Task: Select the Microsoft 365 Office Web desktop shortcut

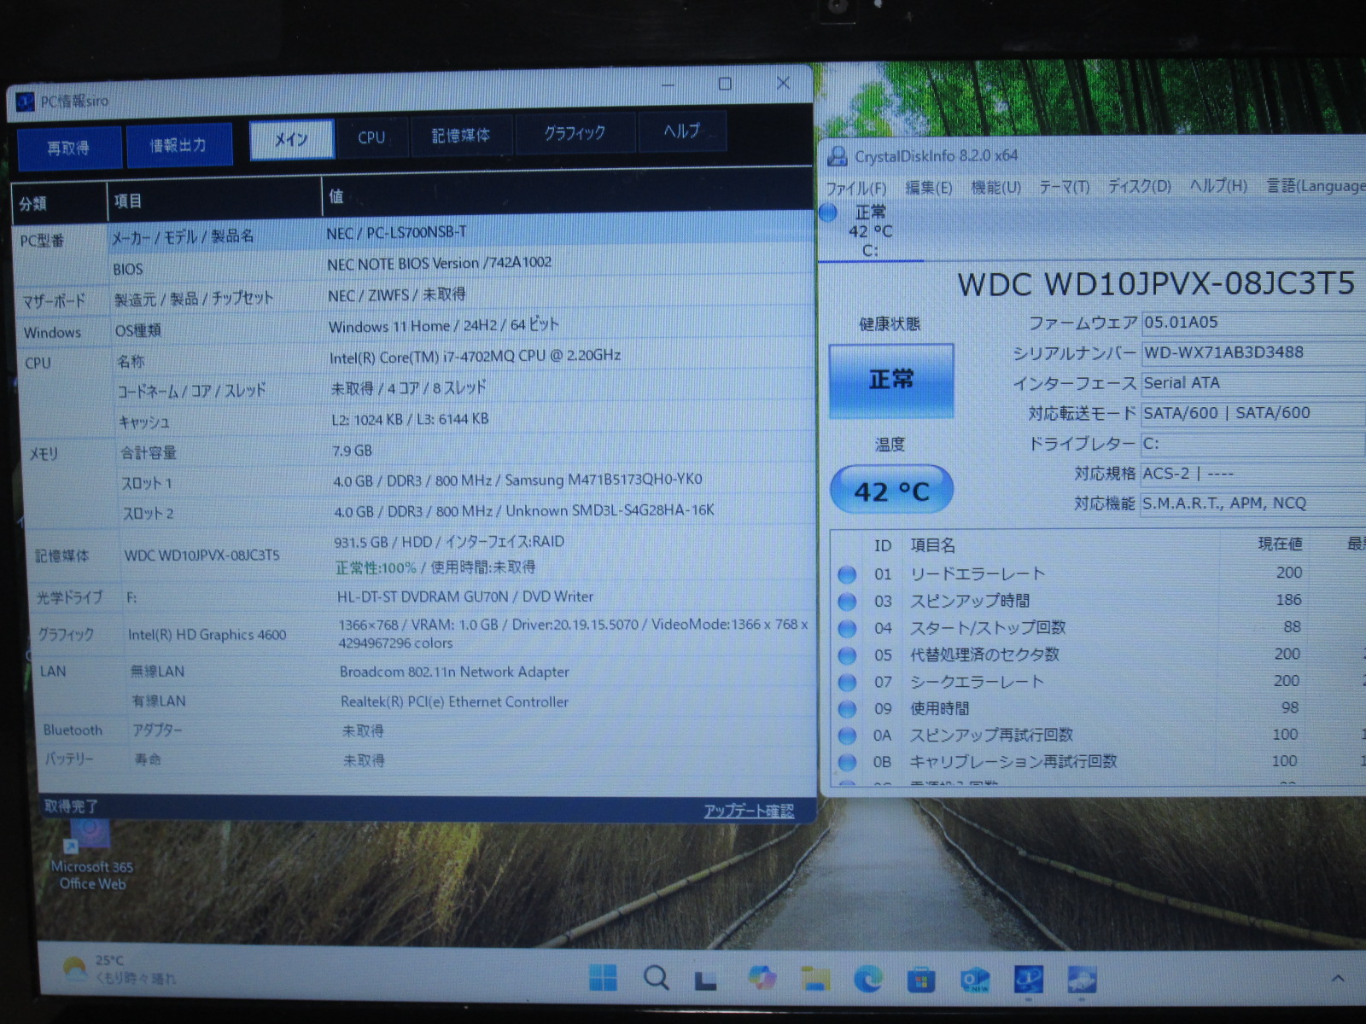Action: 91,856
